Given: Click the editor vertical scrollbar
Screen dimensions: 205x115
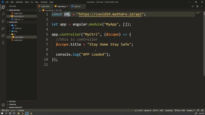Looking at the screenshot, I should 204,44.
